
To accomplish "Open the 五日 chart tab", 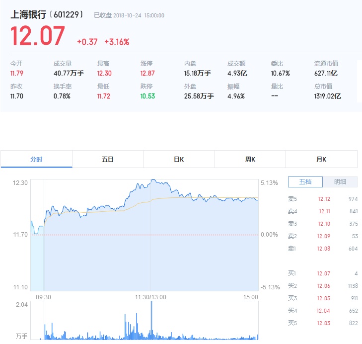I will (108, 160).
